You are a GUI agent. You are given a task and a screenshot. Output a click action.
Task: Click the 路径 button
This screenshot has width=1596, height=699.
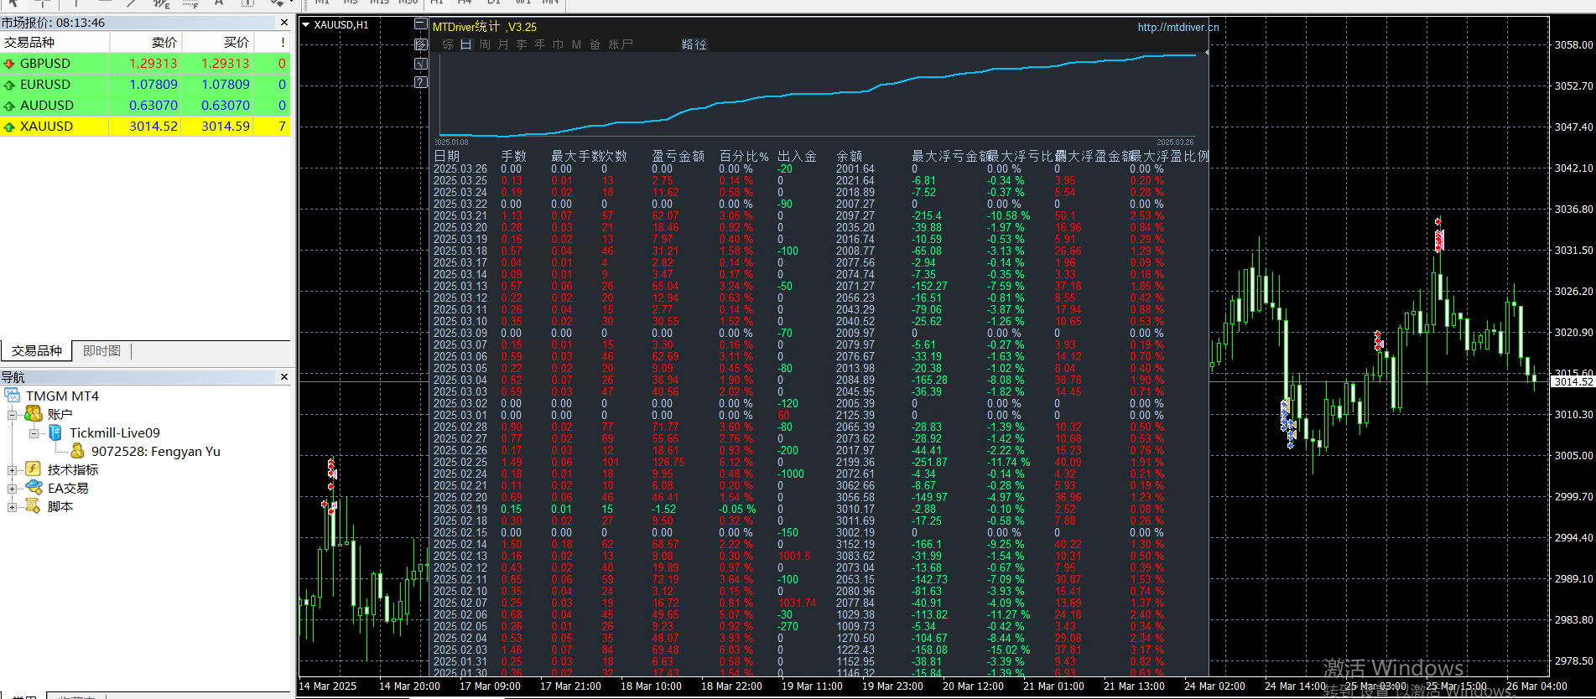click(x=694, y=44)
